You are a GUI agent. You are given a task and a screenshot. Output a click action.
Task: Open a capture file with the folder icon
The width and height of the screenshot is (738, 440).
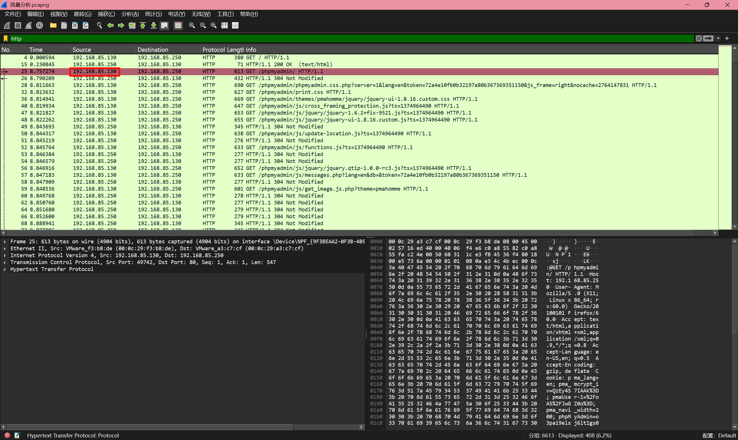tap(53, 26)
